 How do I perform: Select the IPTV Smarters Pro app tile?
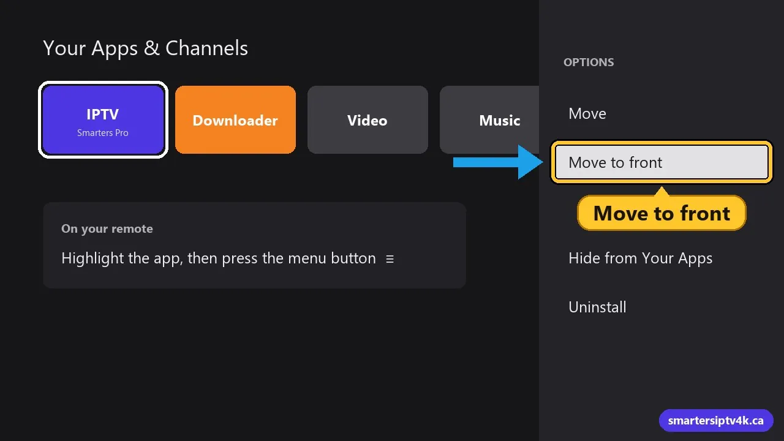(103, 120)
